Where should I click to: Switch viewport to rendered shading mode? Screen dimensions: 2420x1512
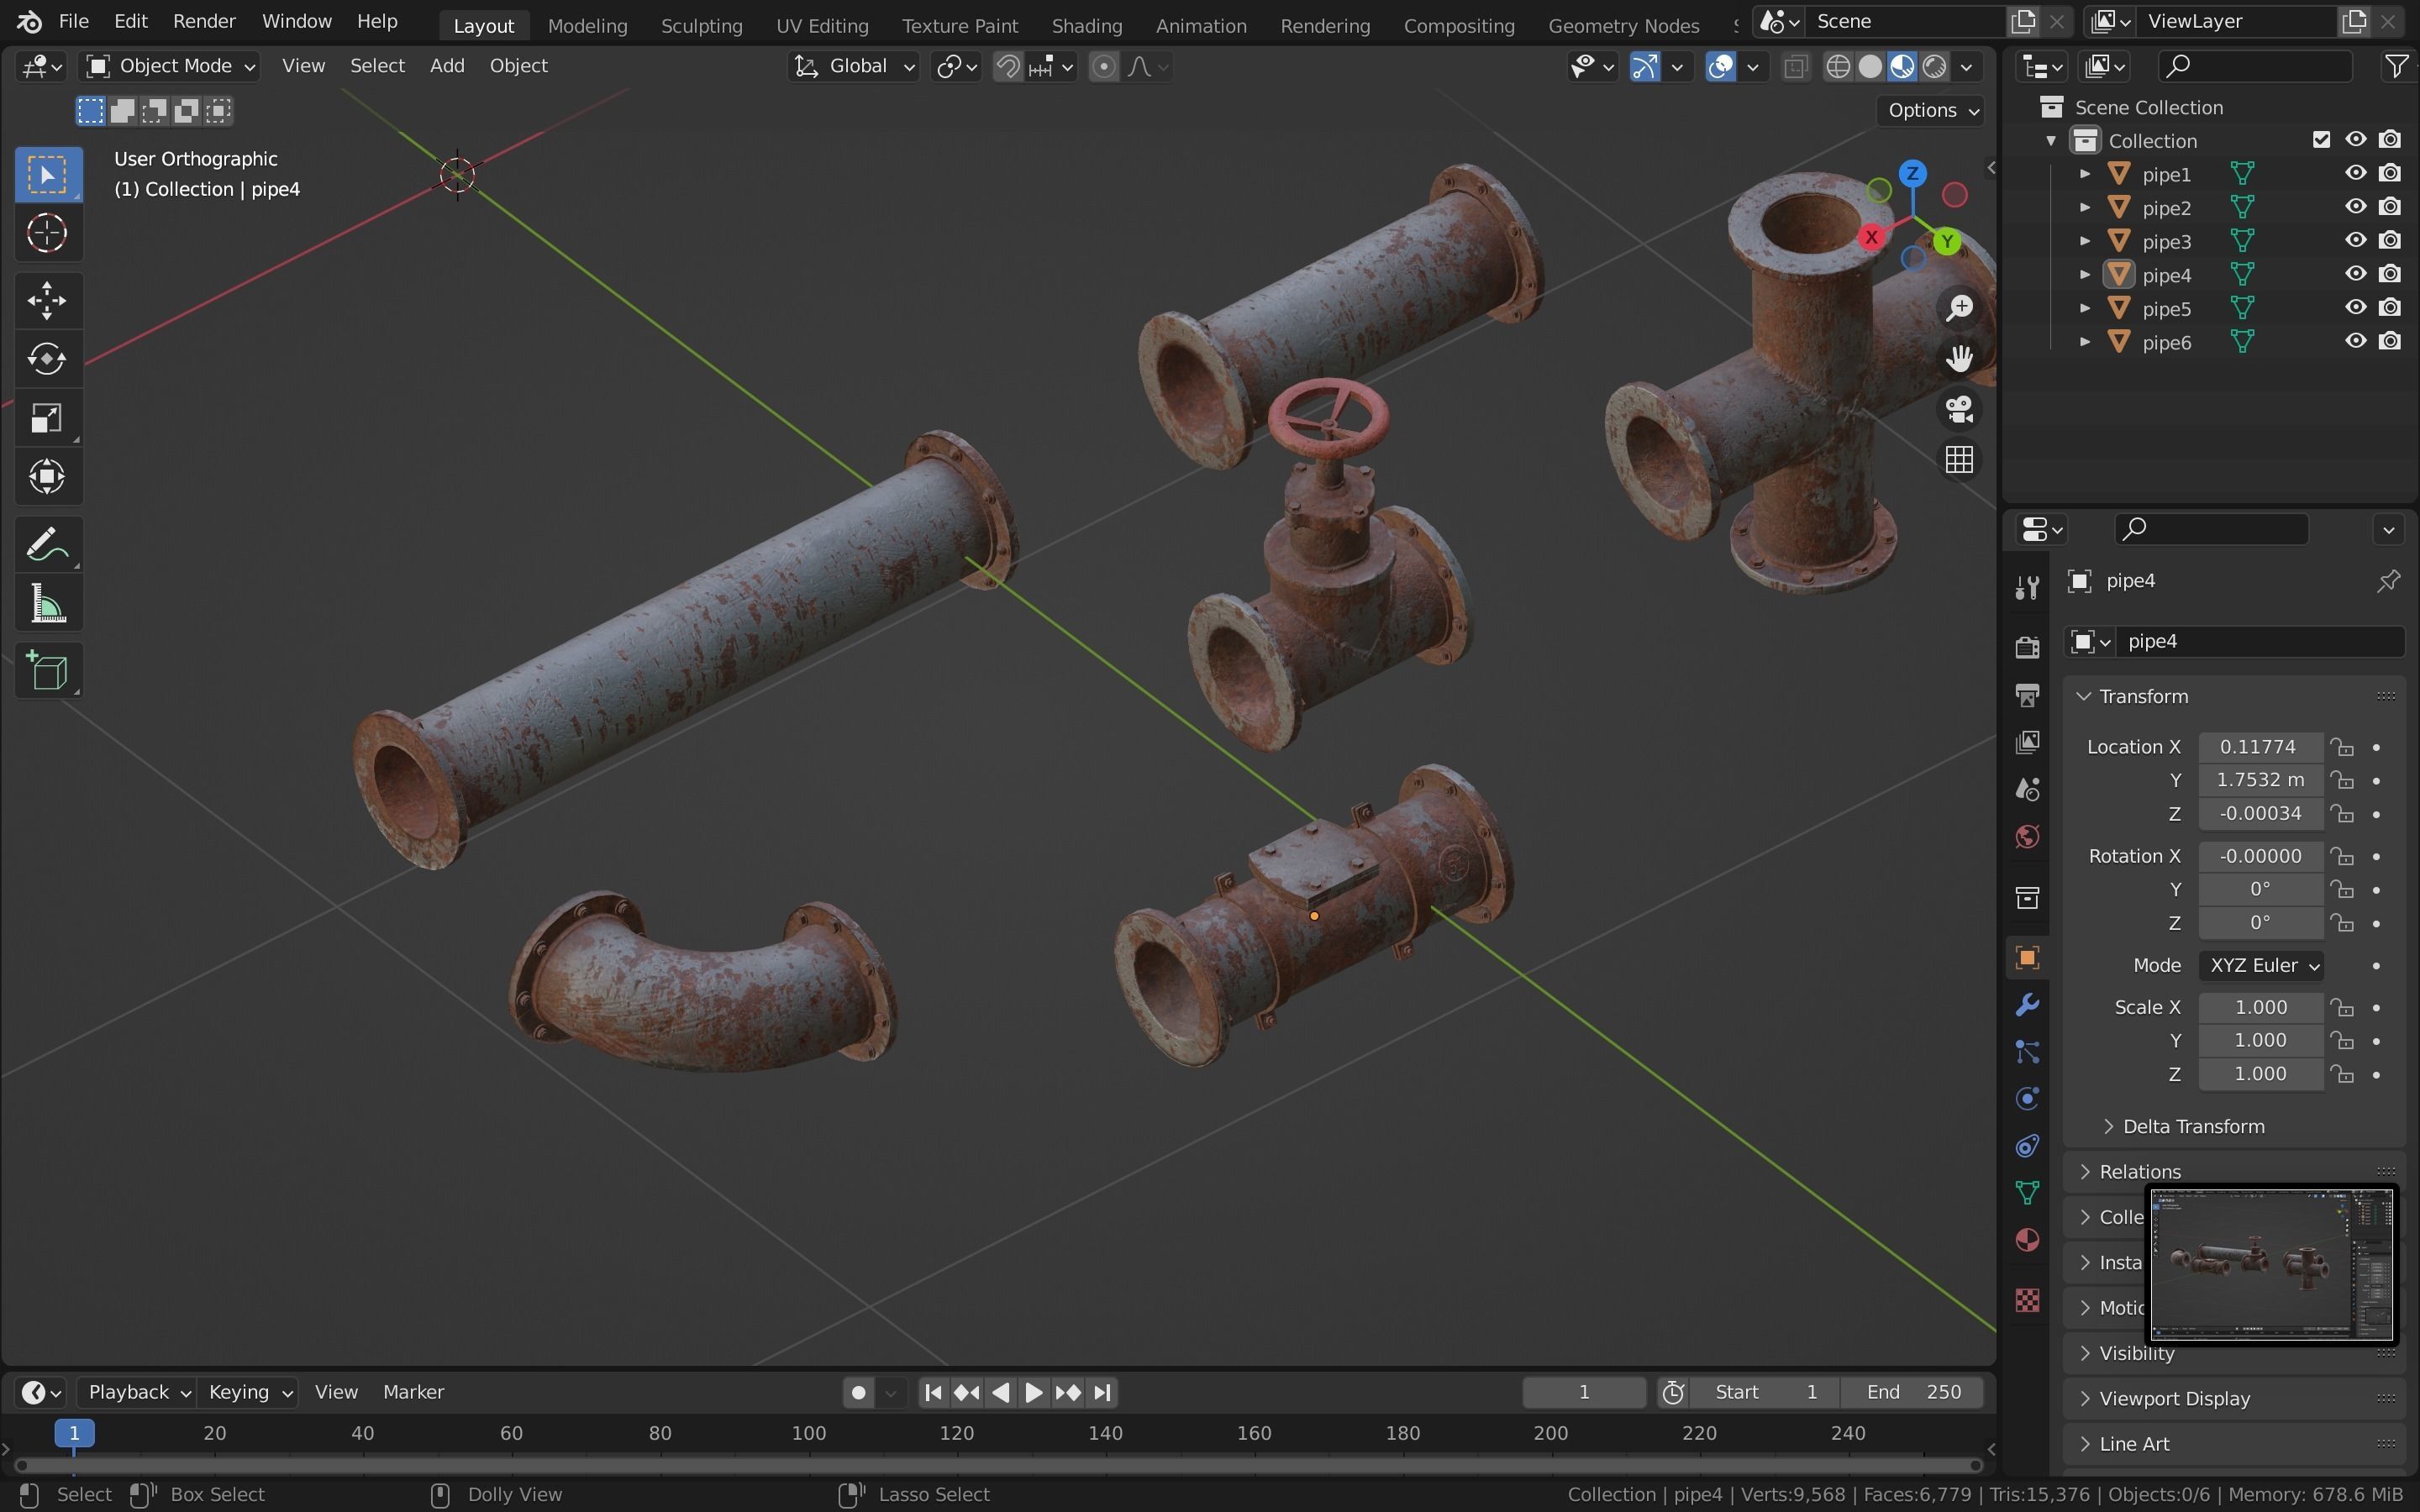(1934, 66)
